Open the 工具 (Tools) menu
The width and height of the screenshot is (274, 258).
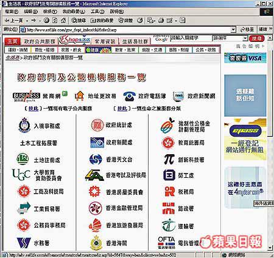point(97,12)
